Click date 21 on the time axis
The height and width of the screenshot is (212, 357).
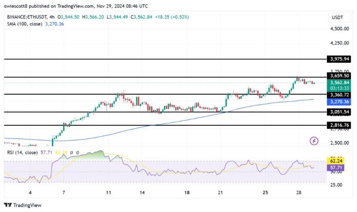point(220,193)
